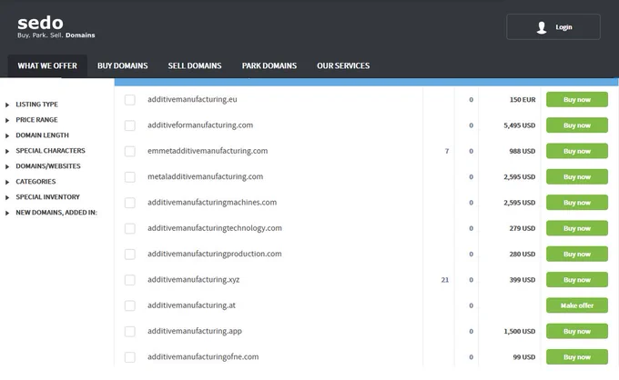Open the additivemanufacturing.xyz domain link
The height and width of the screenshot is (380, 619).
(193, 279)
